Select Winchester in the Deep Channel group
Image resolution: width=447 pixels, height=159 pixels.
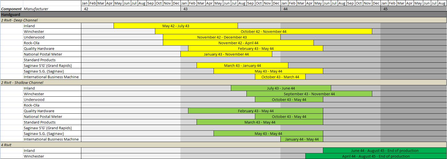(x=52, y=31)
